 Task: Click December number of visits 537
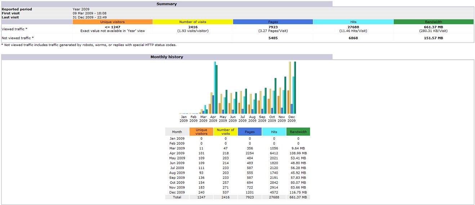(226, 192)
